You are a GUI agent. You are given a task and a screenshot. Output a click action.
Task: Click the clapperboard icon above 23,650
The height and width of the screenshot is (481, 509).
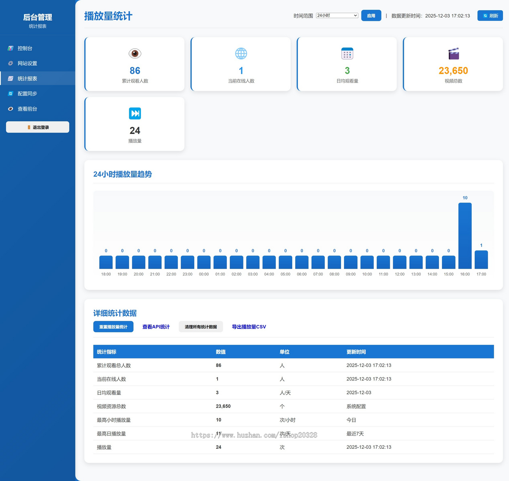click(x=453, y=54)
